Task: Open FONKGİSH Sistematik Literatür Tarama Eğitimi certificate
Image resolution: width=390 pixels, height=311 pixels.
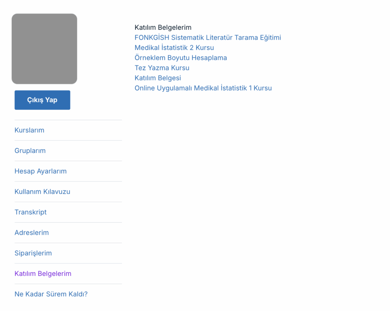Action: coord(208,38)
